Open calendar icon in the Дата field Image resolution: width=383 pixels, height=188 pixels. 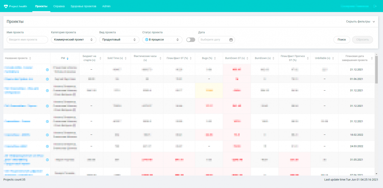click(231, 40)
